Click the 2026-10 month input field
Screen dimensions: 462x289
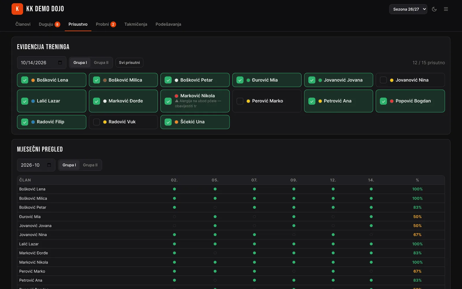pyautogui.click(x=36, y=165)
